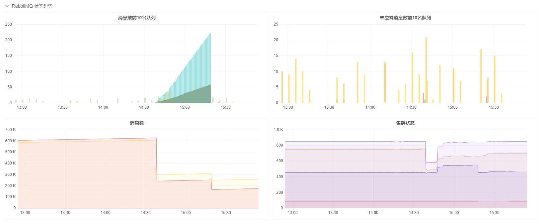Screen dimensions: 543x224
Task: Open the 未应答消息数前10名队列 panel title menu
Action: 405,18
